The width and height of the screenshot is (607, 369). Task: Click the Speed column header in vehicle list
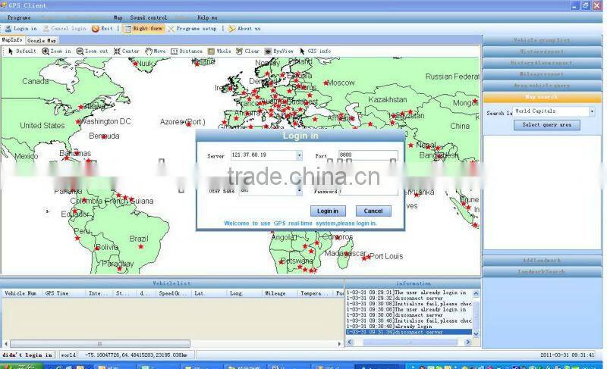(173, 294)
